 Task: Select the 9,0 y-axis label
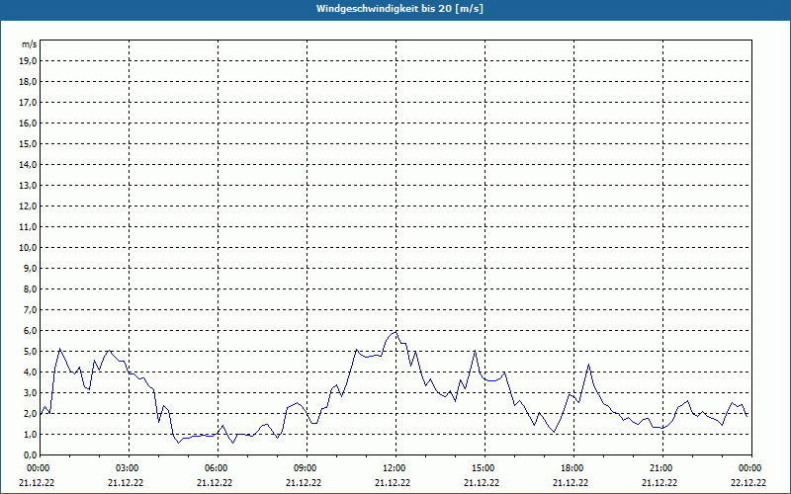(30, 268)
